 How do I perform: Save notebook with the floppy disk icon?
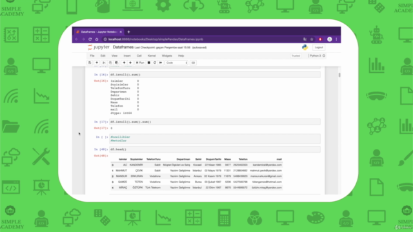tap(90, 63)
